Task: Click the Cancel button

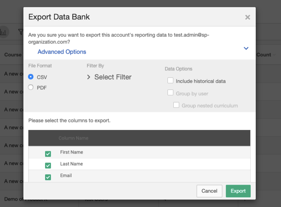Action: tap(209, 191)
